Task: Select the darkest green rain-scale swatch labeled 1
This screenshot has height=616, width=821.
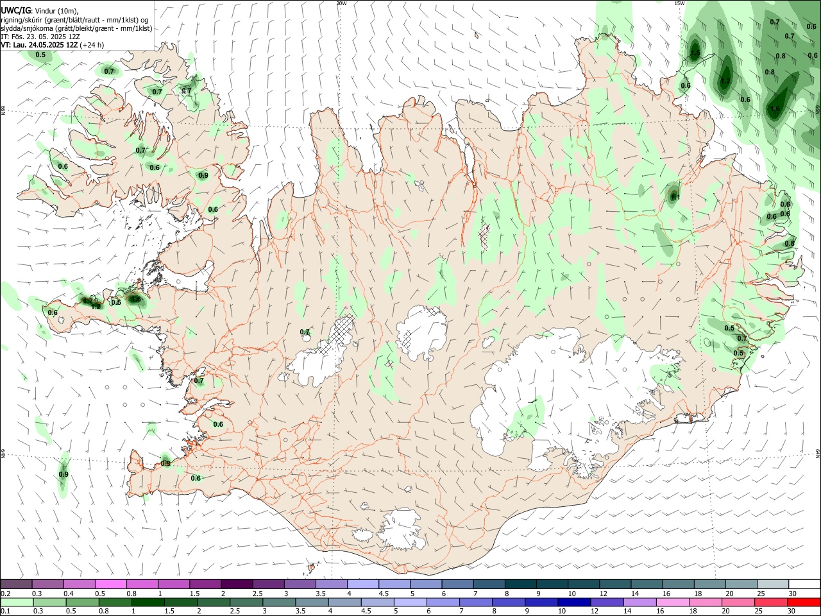Action: [x=148, y=602]
